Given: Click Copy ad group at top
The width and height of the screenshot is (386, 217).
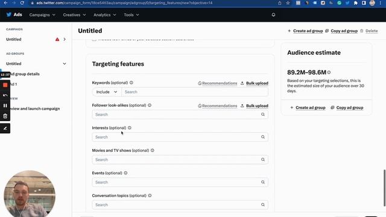Looking at the screenshot, I should [341, 31].
